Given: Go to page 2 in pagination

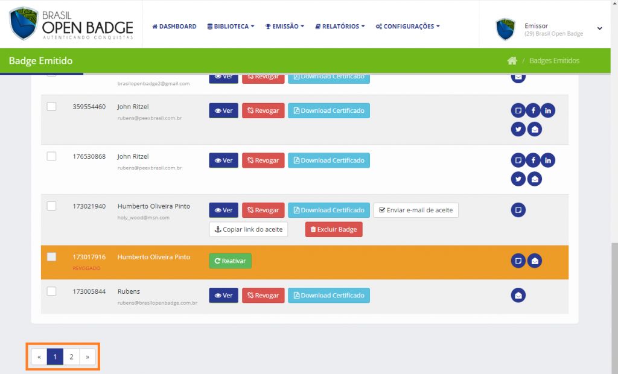Looking at the screenshot, I should (71, 357).
